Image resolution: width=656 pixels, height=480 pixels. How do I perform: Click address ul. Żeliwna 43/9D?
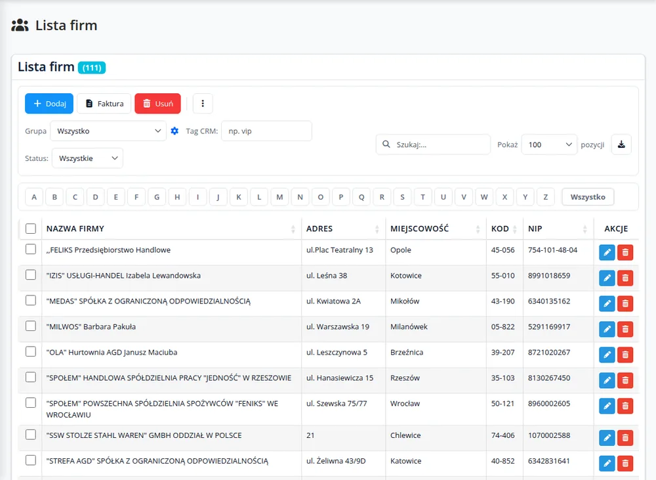(x=336, y=461)
